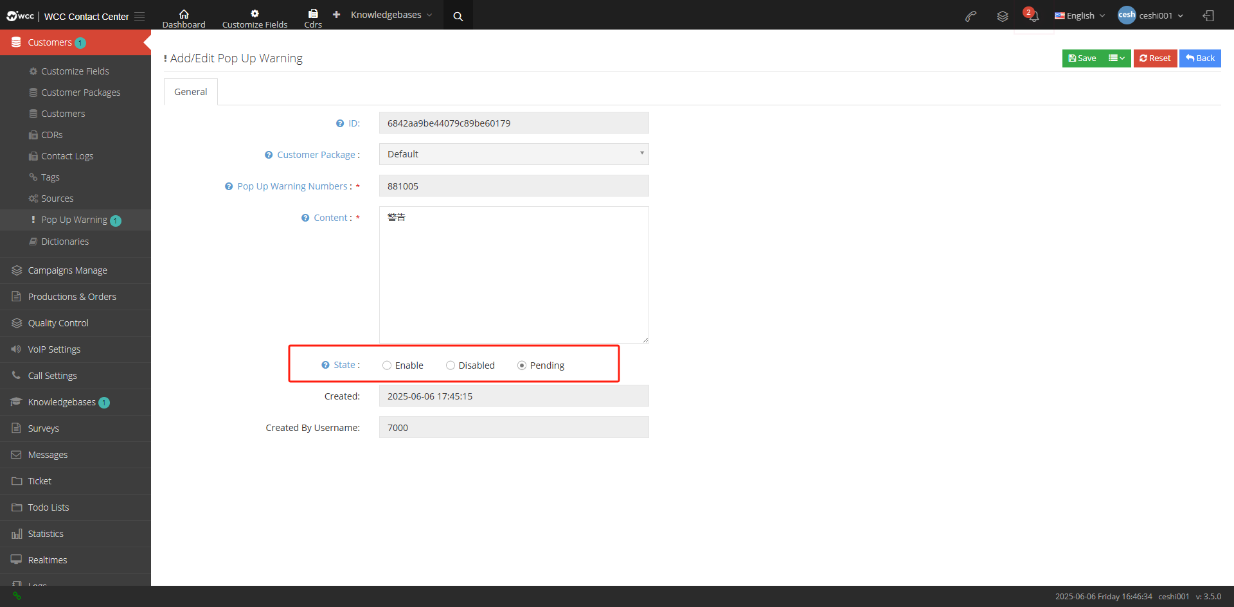Open Customize Fields in the sidebar

(76, 71)
